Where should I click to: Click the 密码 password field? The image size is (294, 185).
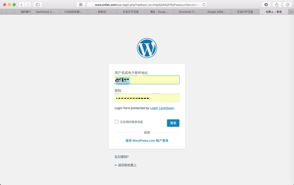(x=147, y=98)
